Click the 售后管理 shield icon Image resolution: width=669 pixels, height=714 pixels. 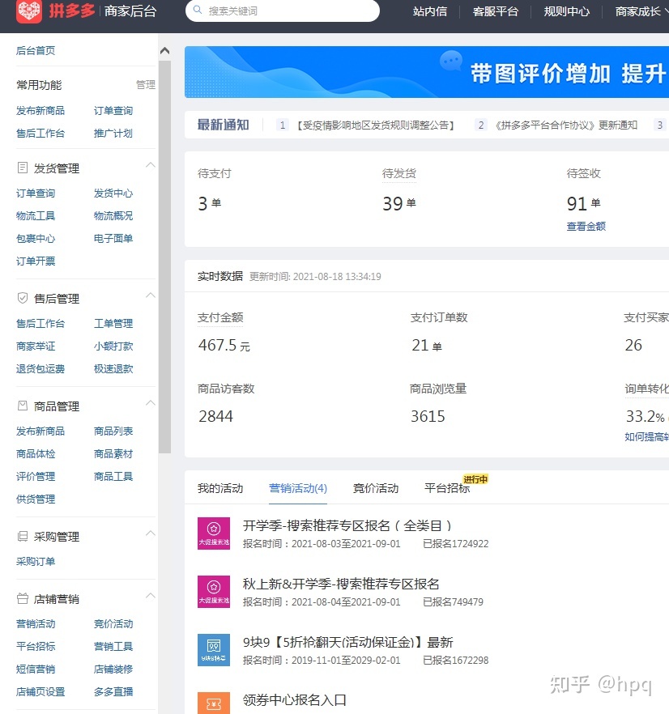pos(22,298)
